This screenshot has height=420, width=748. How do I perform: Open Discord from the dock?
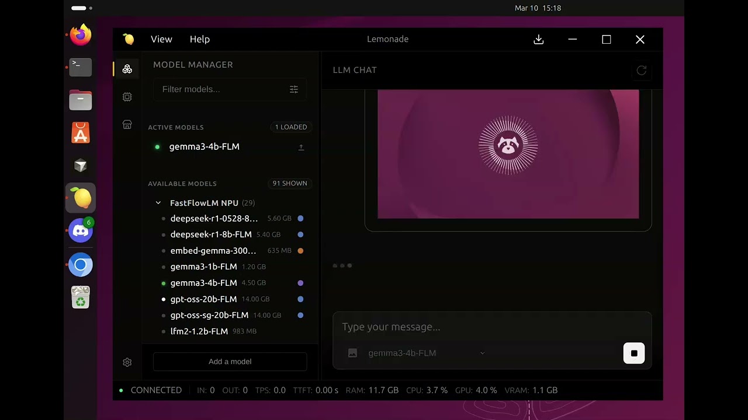81,231
